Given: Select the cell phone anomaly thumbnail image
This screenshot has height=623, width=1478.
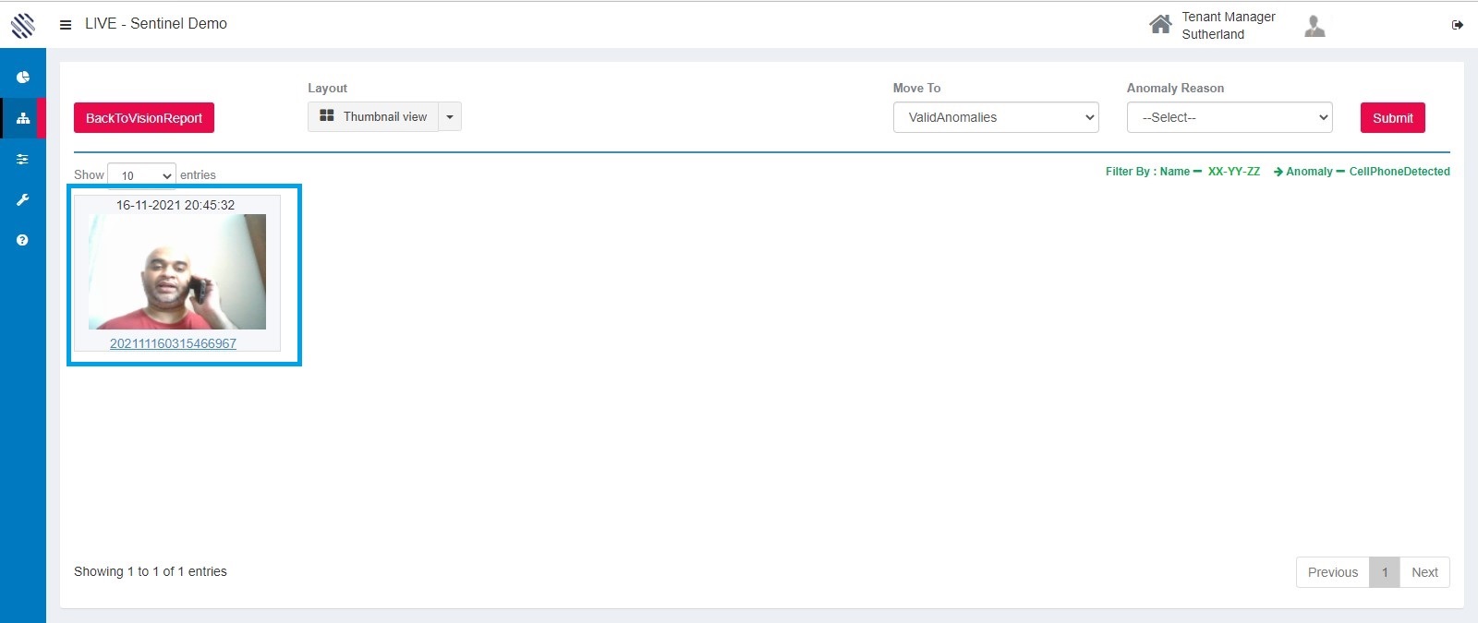Looking at the screenshot, I should (177, 271).
